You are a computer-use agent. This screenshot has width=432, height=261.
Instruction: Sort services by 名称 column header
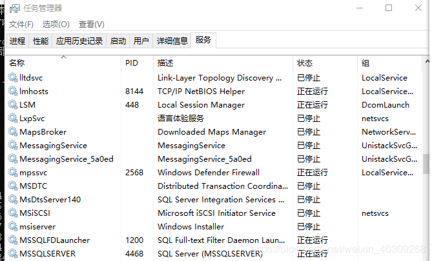(17, 63)
